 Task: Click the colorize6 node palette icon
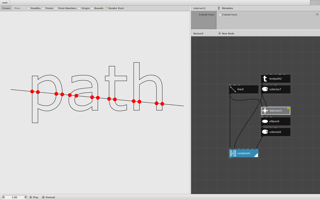coord(265,132)
